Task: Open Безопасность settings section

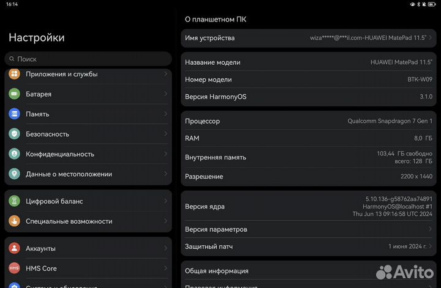Action: point(88,134)
